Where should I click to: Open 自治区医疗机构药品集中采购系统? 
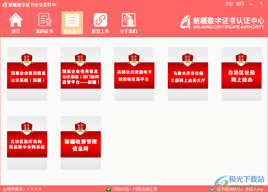[27, 143]
